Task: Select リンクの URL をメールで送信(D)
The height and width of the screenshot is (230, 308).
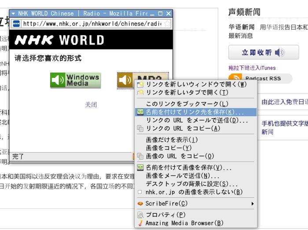Action: [x=196, y=120]
